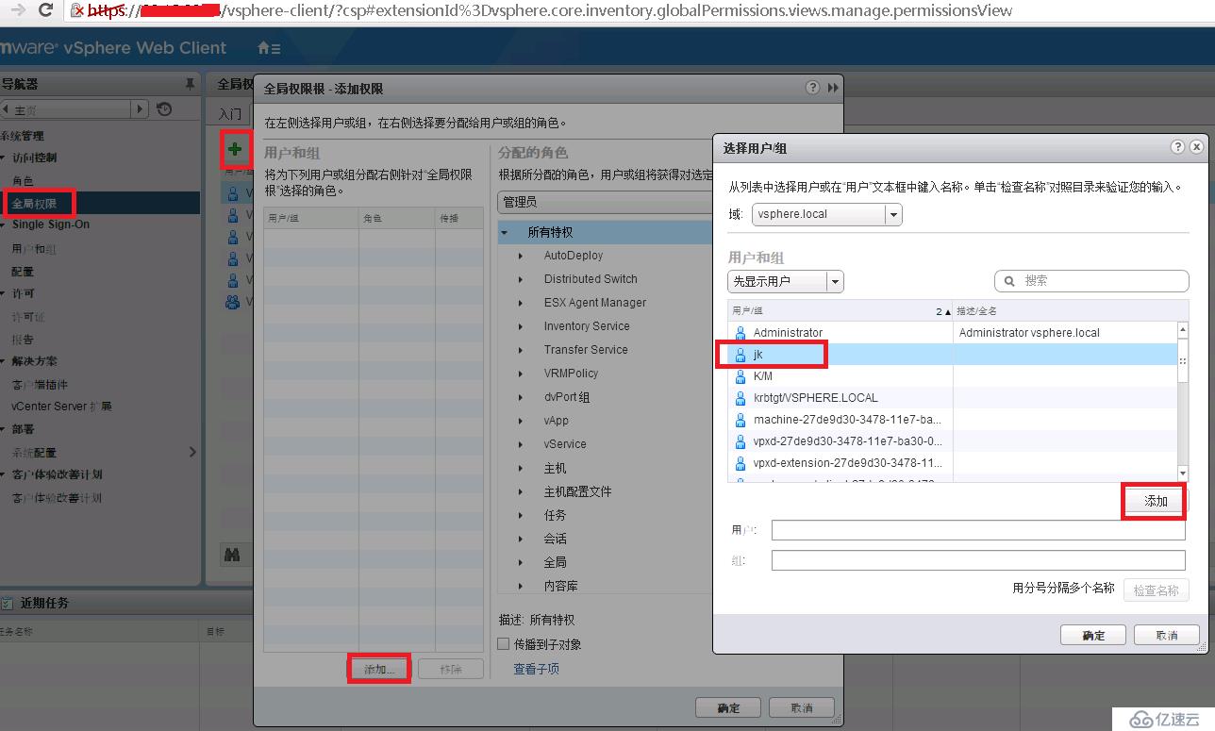Cancel the Select Users/Groups dialog
Screen dimensions: 1215x731
(x=1167, y=635)
